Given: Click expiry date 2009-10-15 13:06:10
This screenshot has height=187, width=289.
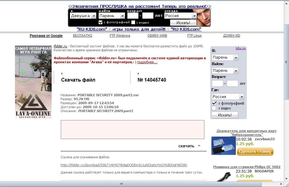Looking at the screenshot, I should (101, 107).
